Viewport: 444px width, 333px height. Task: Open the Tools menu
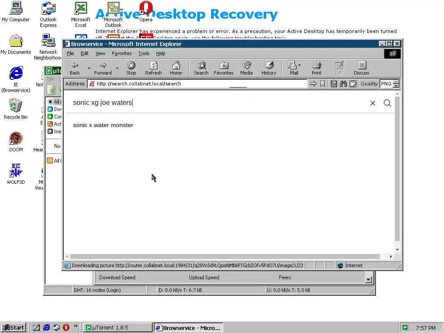(144, 53)
